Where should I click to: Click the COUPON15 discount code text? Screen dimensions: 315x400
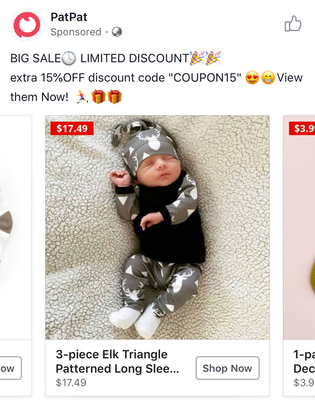coord(204,78)
